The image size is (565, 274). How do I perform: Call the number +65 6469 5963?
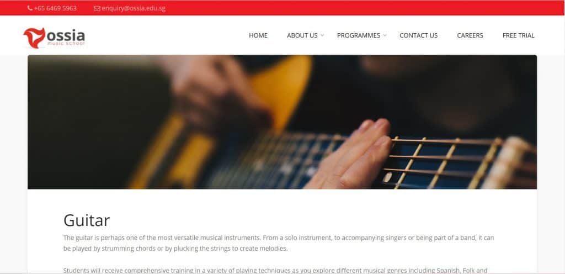coord(56,8)
